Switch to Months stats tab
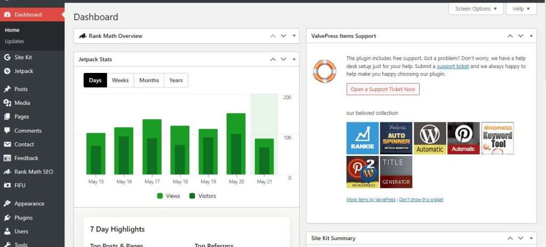This screenshot has height=247, width=546. 149,80
